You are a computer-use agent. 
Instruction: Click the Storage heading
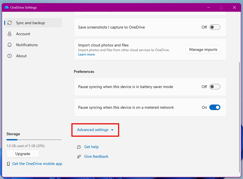(13, 134)
